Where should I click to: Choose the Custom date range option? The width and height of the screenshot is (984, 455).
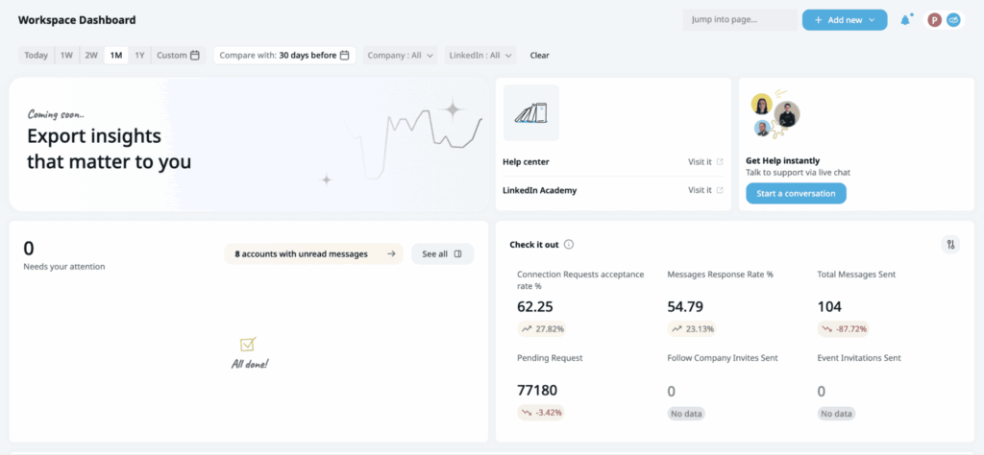coord(178,56)
